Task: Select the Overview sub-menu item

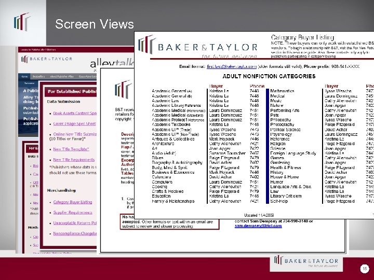Action: [x=29, y=83]
